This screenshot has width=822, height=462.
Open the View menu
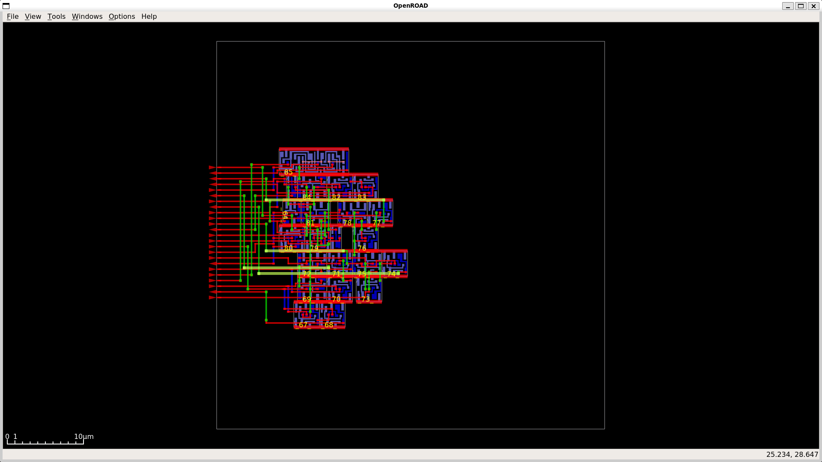pyautogui.click(x=33, y=16)
